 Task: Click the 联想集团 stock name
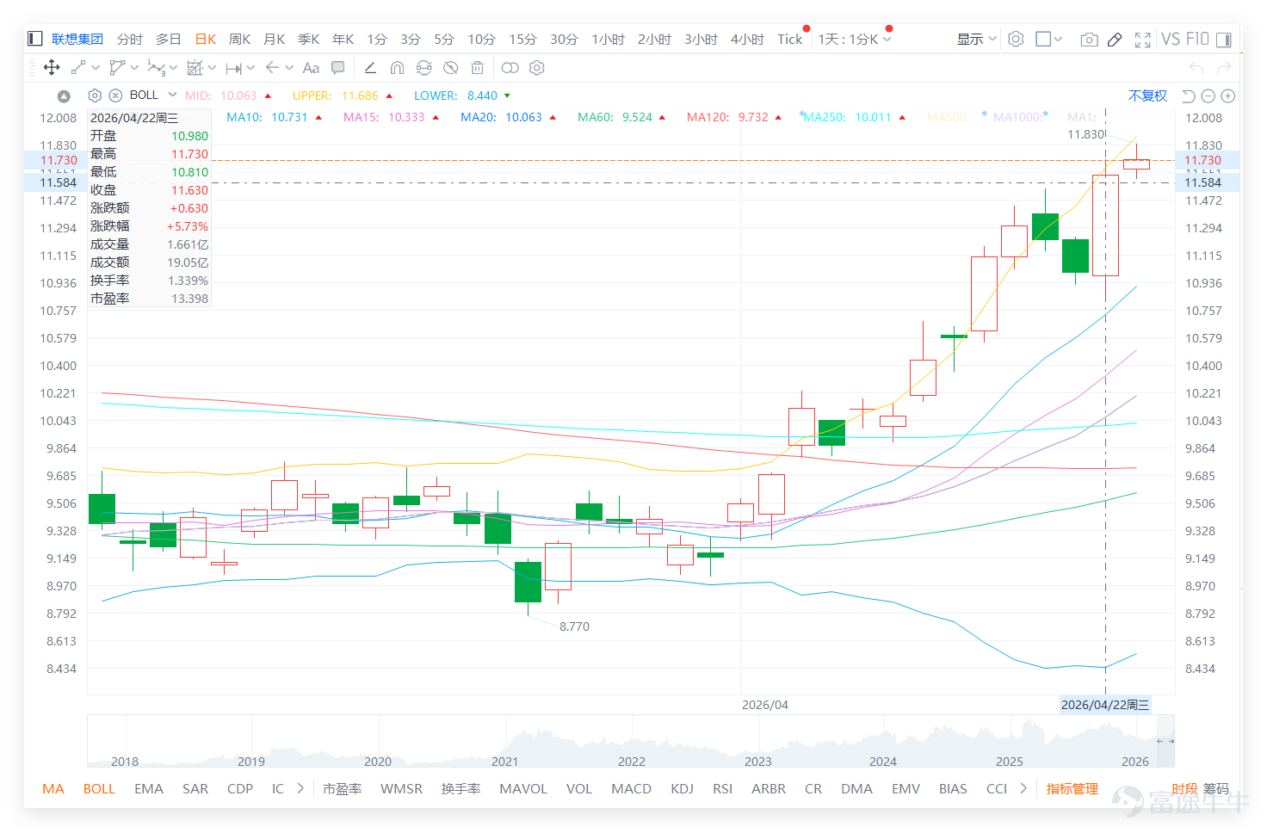(77, 39)
